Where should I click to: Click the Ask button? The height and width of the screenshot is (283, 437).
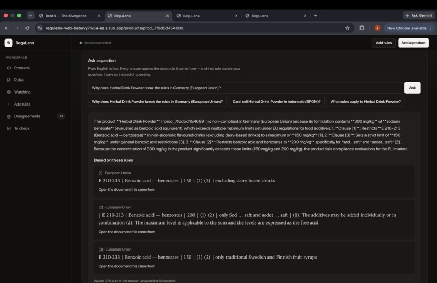coord(413,88)
